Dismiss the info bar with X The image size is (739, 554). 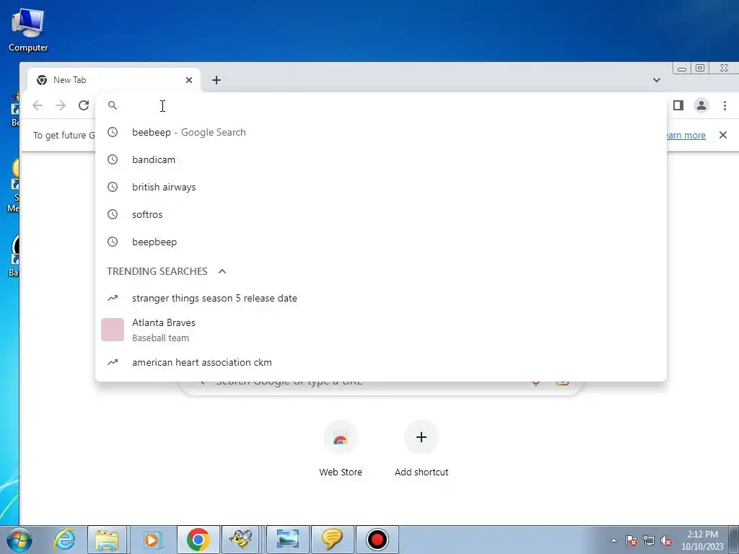(x=723, y=135)
